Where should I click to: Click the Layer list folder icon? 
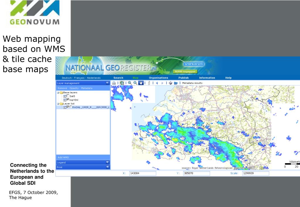pyautogui.click(x=61, y=104)
